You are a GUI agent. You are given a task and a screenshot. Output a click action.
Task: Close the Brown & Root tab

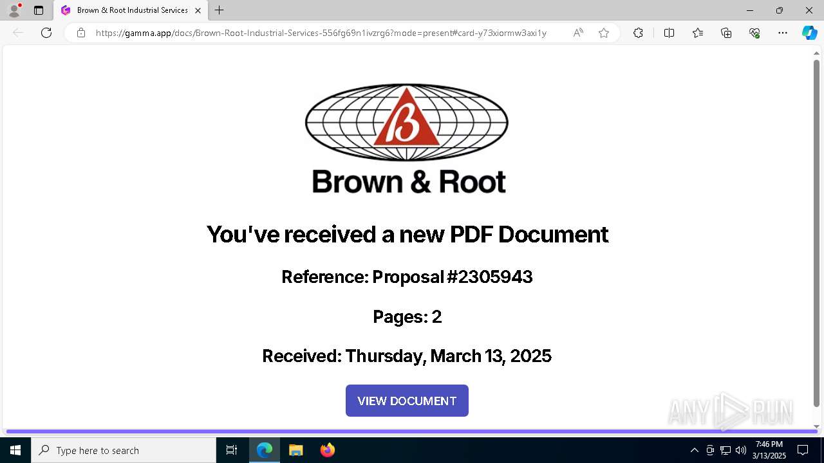[198, 10]
